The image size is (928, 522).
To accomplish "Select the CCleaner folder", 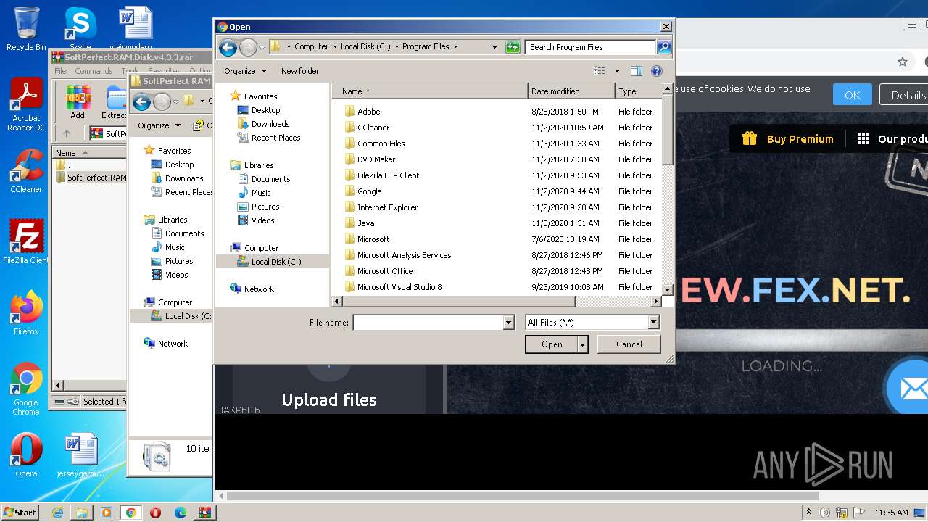I will (x=373, y=128).
